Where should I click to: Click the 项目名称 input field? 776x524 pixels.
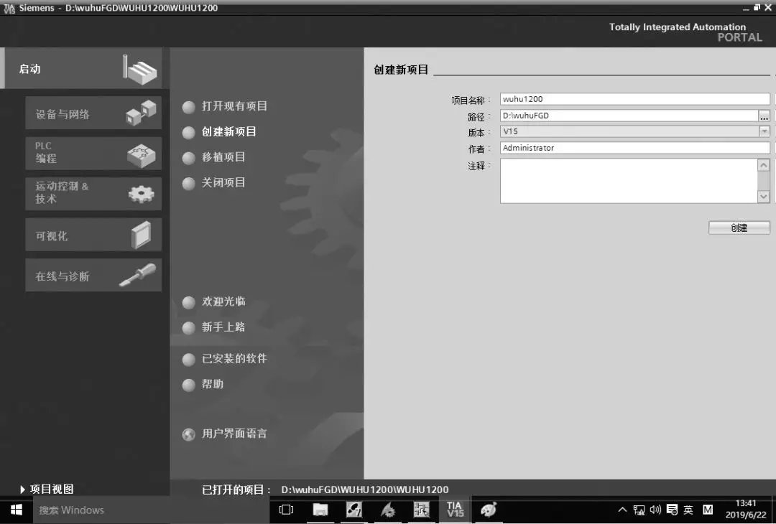[x=634, y=99]
